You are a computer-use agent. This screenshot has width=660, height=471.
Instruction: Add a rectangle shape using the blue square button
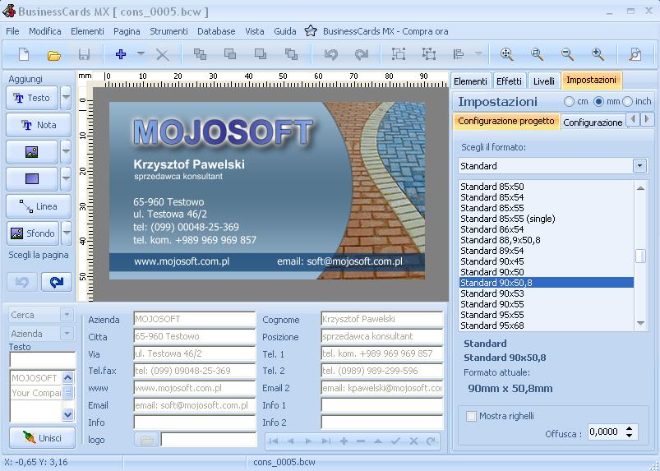(31, 179)
